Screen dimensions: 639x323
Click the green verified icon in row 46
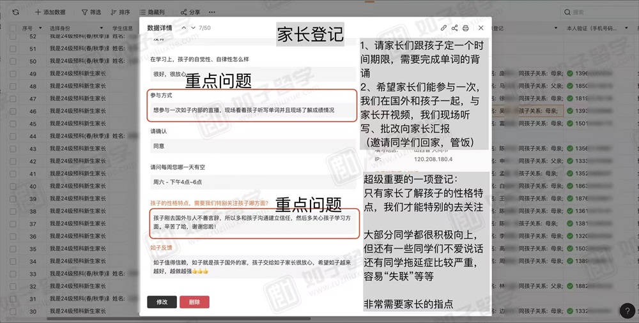(x=570, y=111)
